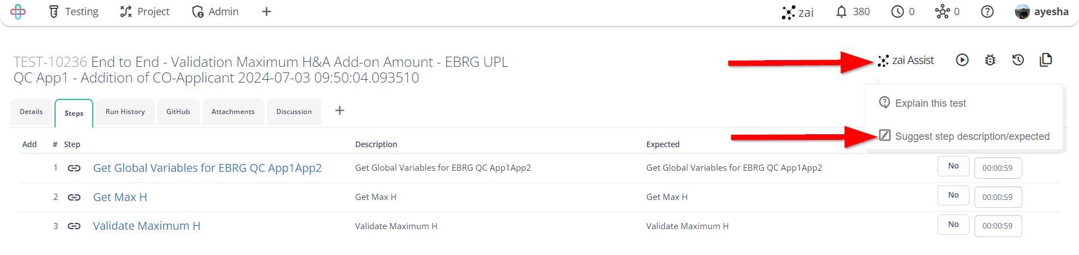Open the ayesha user menu
Image resolution: width=1079 pixels, height=255 pixels.
(x=1042, y=12)
